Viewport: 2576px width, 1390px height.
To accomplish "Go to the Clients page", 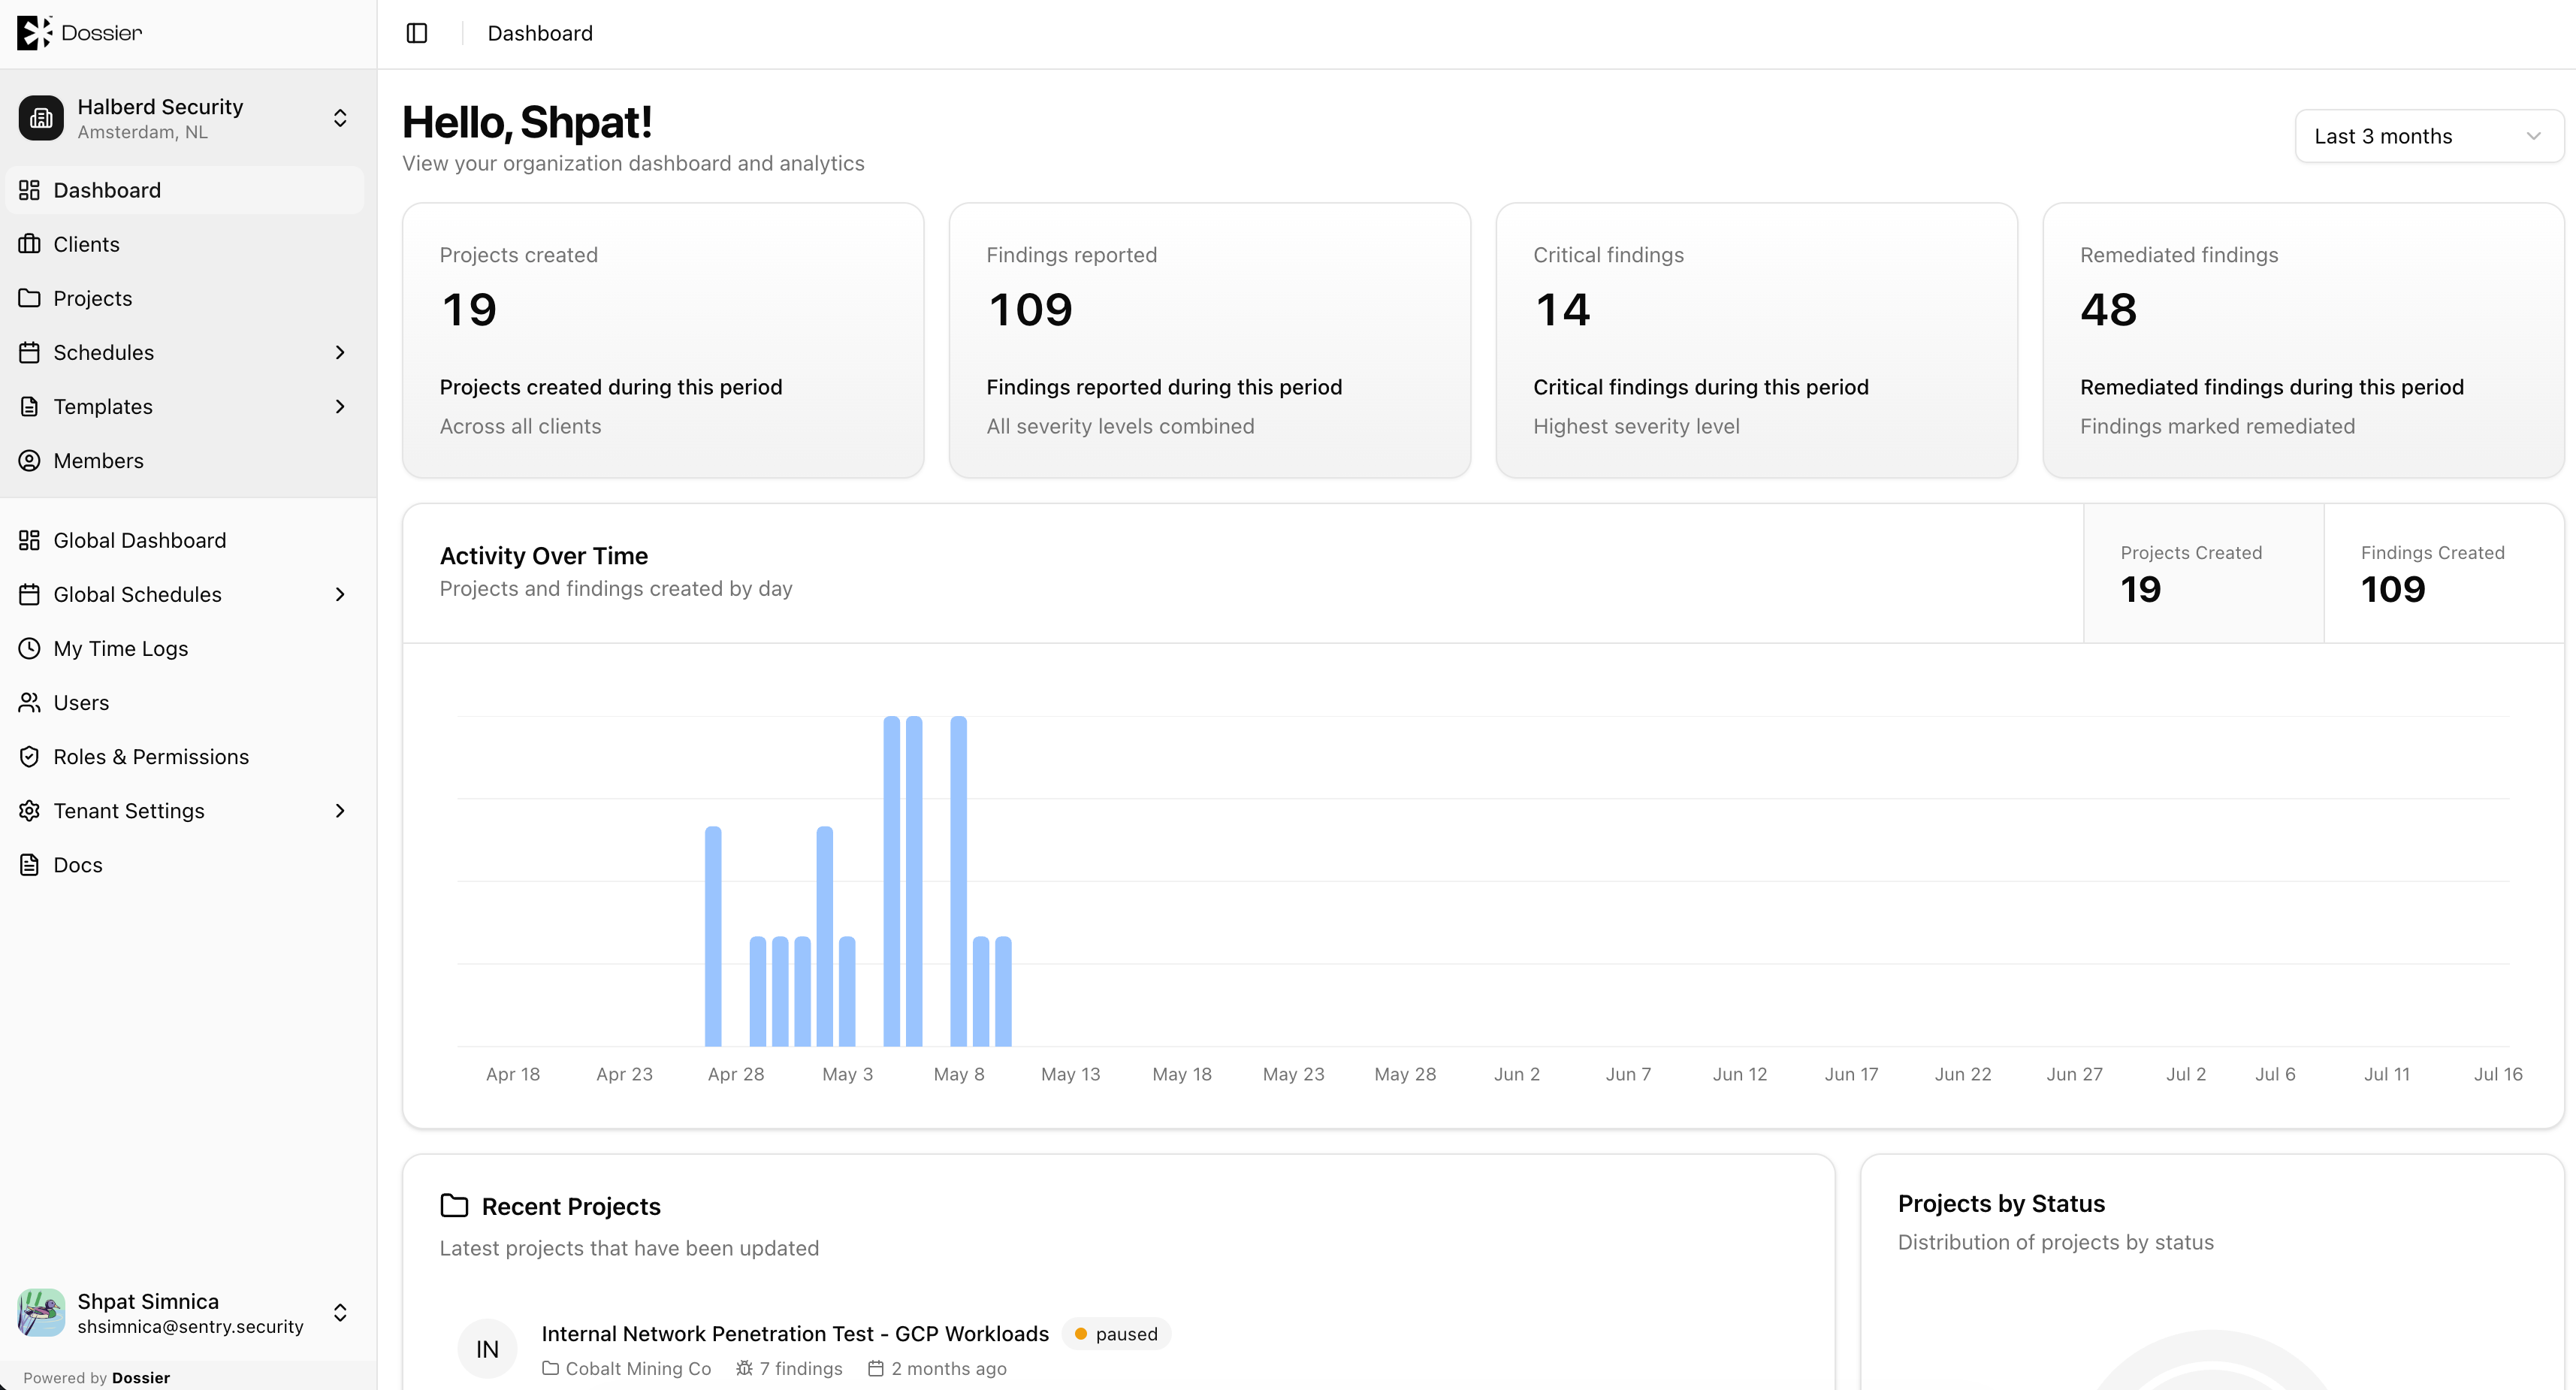I will click(x=185, y=244).
